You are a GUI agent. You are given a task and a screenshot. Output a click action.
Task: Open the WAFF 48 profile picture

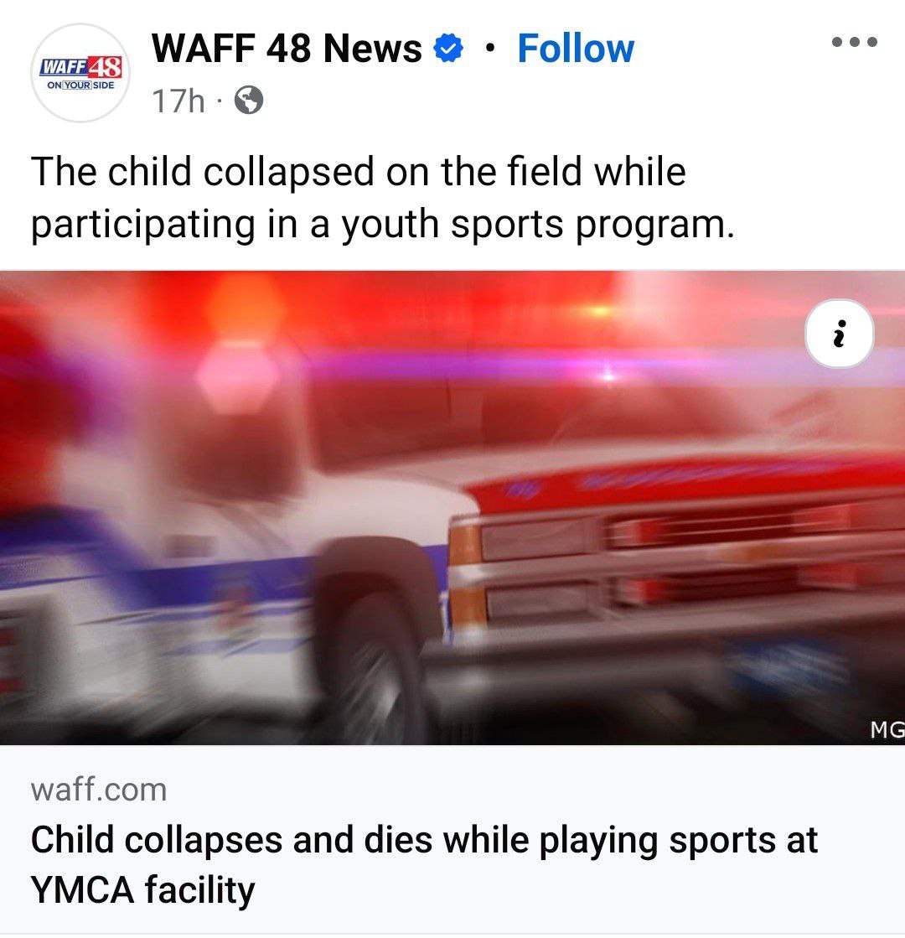(80, 73)
